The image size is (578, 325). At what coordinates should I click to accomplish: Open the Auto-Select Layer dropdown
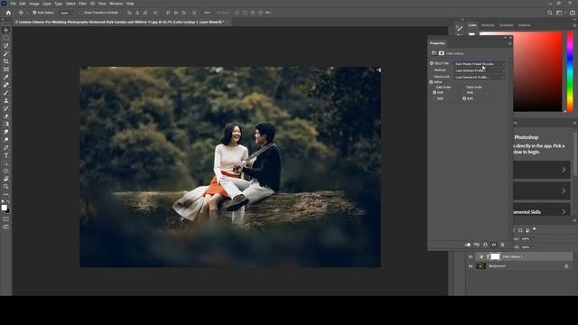(66, 13)
